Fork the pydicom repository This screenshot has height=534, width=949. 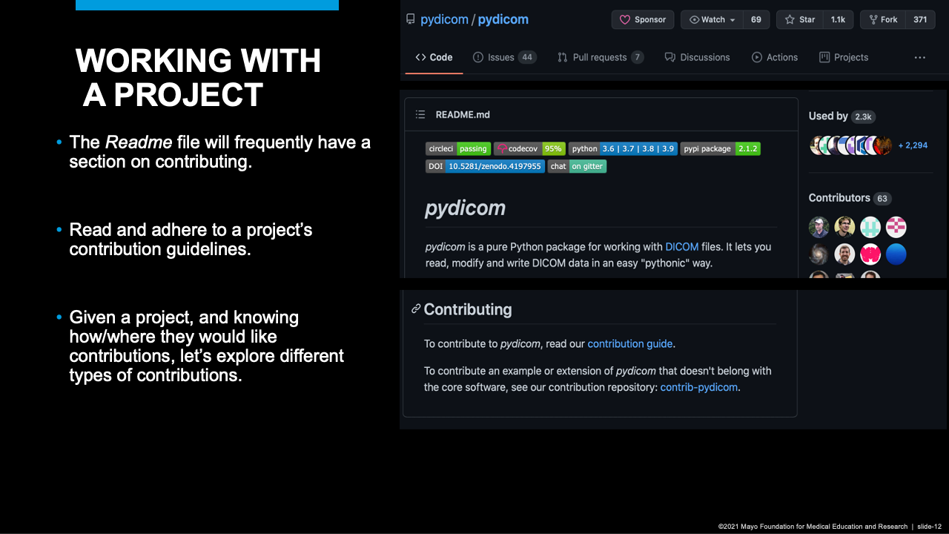(x=882, y=19)
